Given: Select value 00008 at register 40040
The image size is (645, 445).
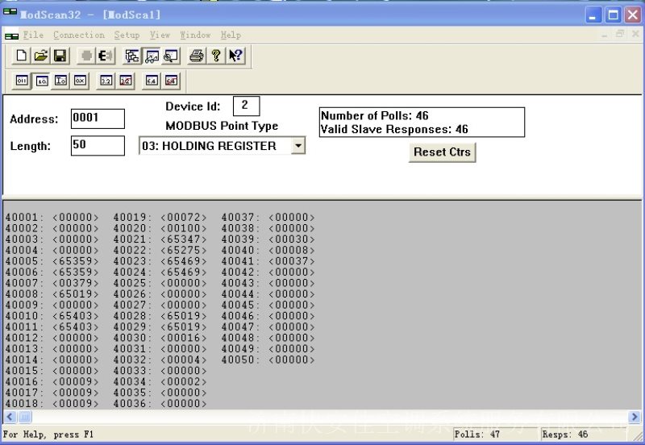Looking at the screenshot, I should coord(292,250).
